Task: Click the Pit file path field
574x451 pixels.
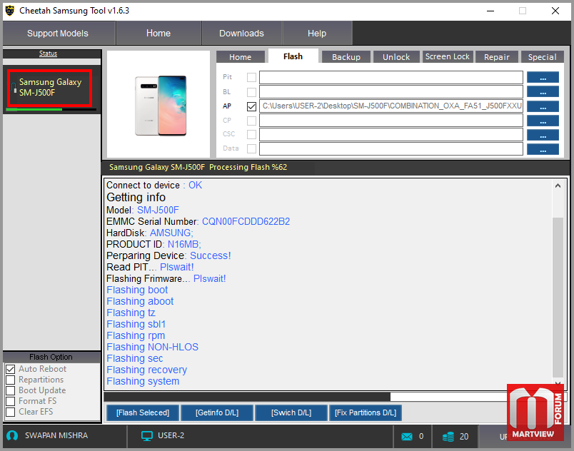Action: click(x=391, y=78)
